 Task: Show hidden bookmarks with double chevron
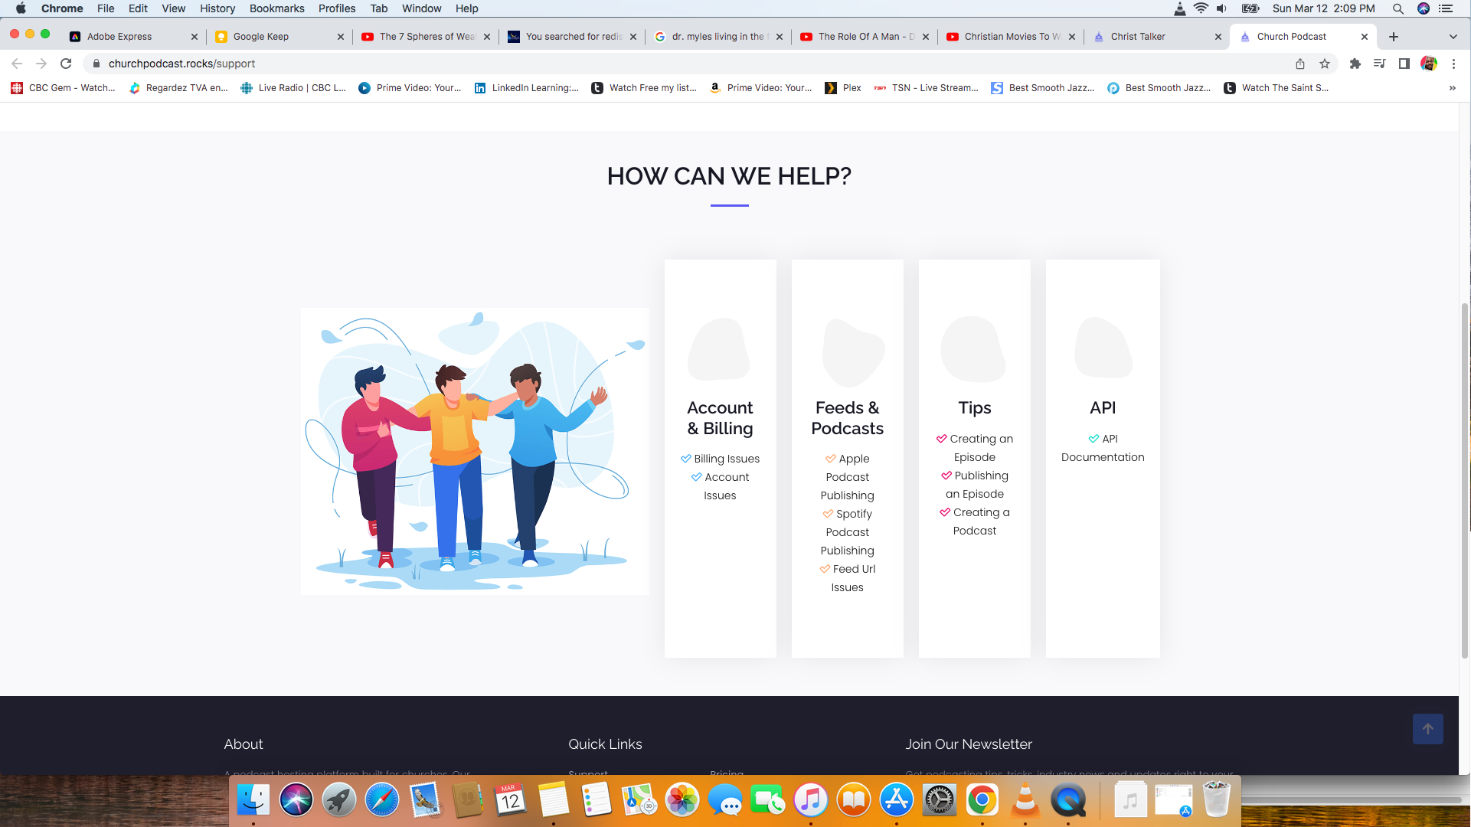point(1453,88)
